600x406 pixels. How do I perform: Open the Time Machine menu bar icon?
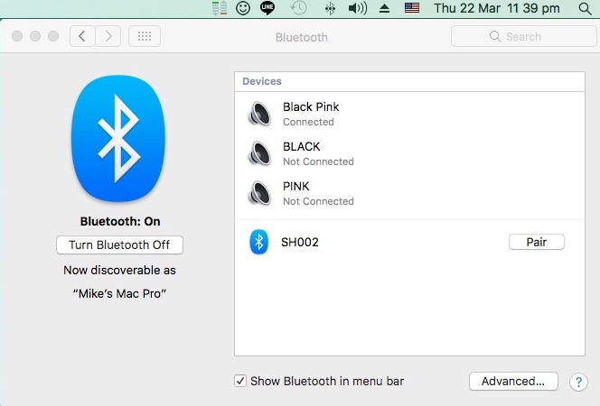click(x=298, y=8)
